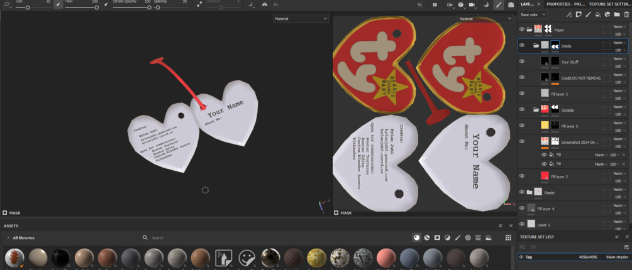Switch to Painting mode brush icon

[x=499, y=4]
